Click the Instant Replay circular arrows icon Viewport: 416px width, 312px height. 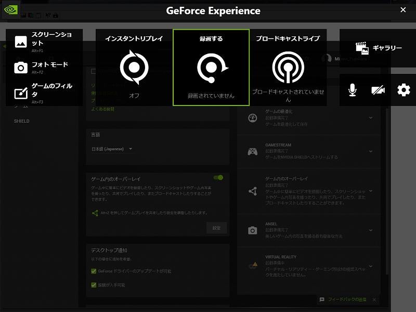[134, 68]
